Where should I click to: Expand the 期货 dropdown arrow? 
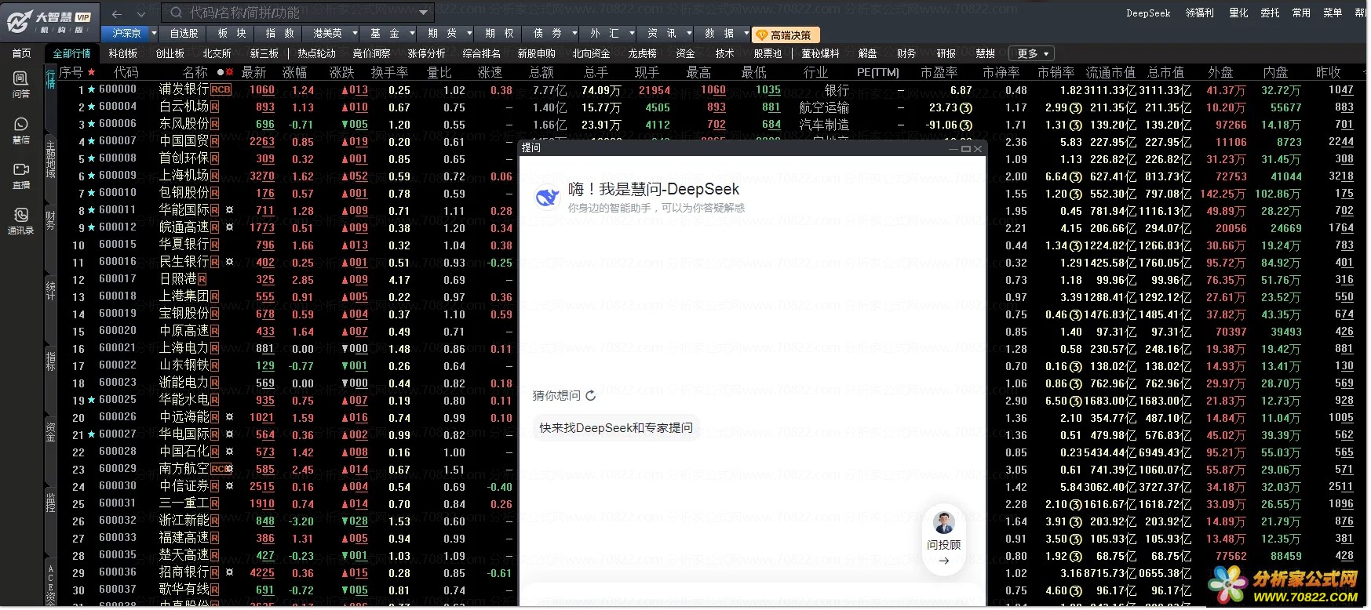[x=469, y=34]
